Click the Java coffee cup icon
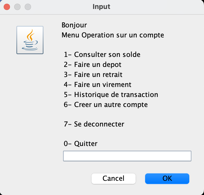The height and width of the screenshot is (195, 204). [30, 40]
